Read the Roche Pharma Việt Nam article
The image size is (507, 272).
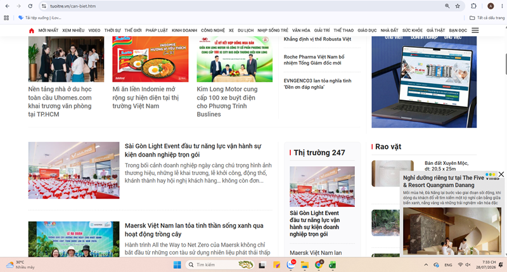314,60
